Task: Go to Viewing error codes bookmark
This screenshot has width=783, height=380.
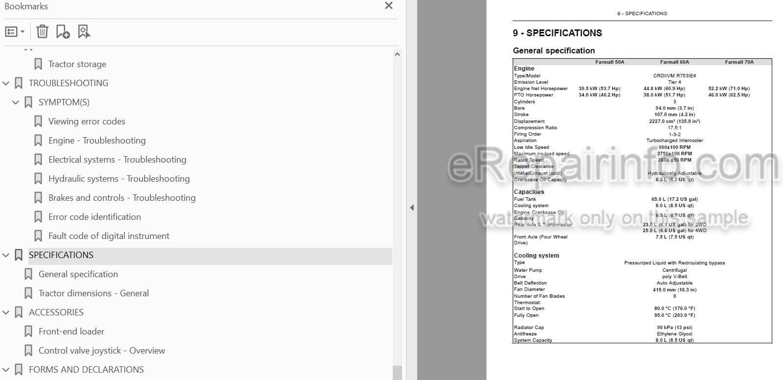Action: (x=87, y=121)
